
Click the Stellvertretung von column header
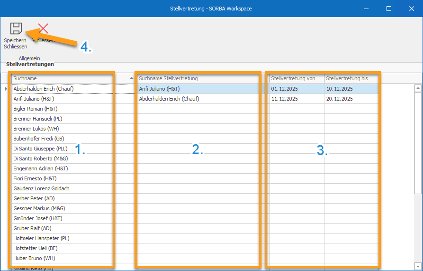pyautogui.click(x=293, y=78)
